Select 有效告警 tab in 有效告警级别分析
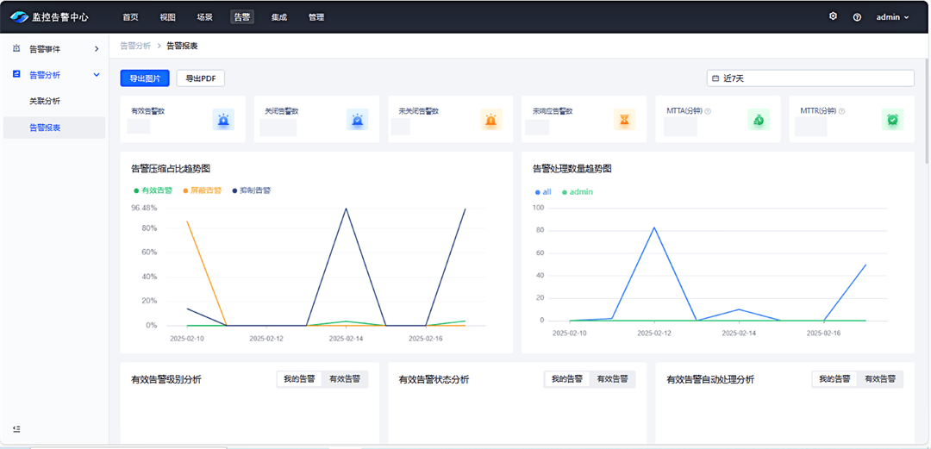 (x=344, y=379)
